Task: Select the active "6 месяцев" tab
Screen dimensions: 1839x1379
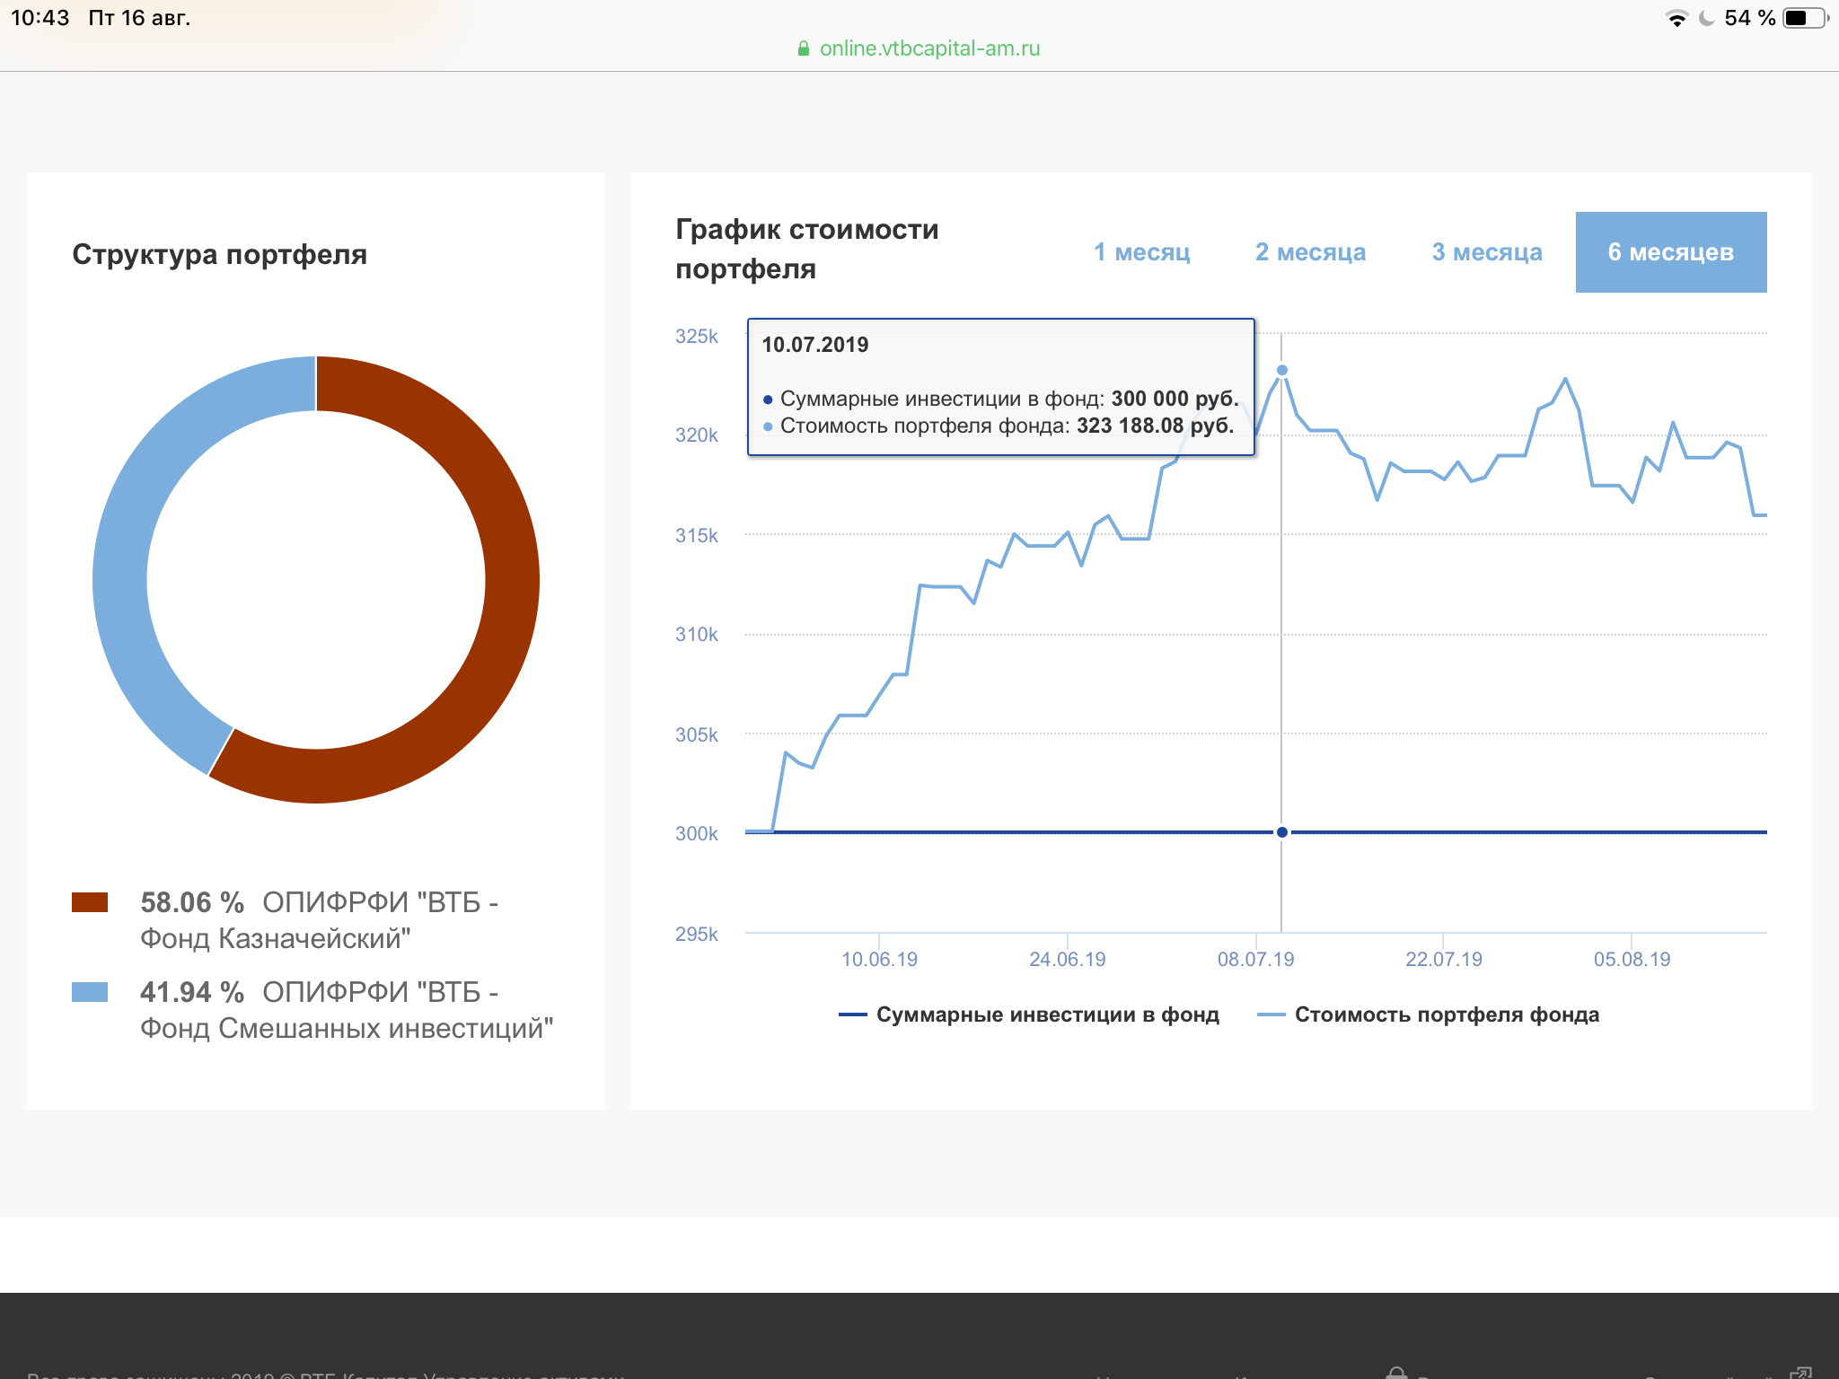Action: (1671, 252)
